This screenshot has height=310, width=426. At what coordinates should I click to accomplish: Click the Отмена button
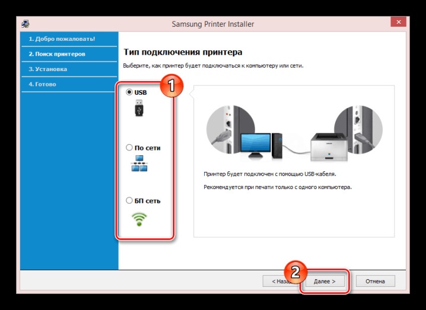(375, 281)
